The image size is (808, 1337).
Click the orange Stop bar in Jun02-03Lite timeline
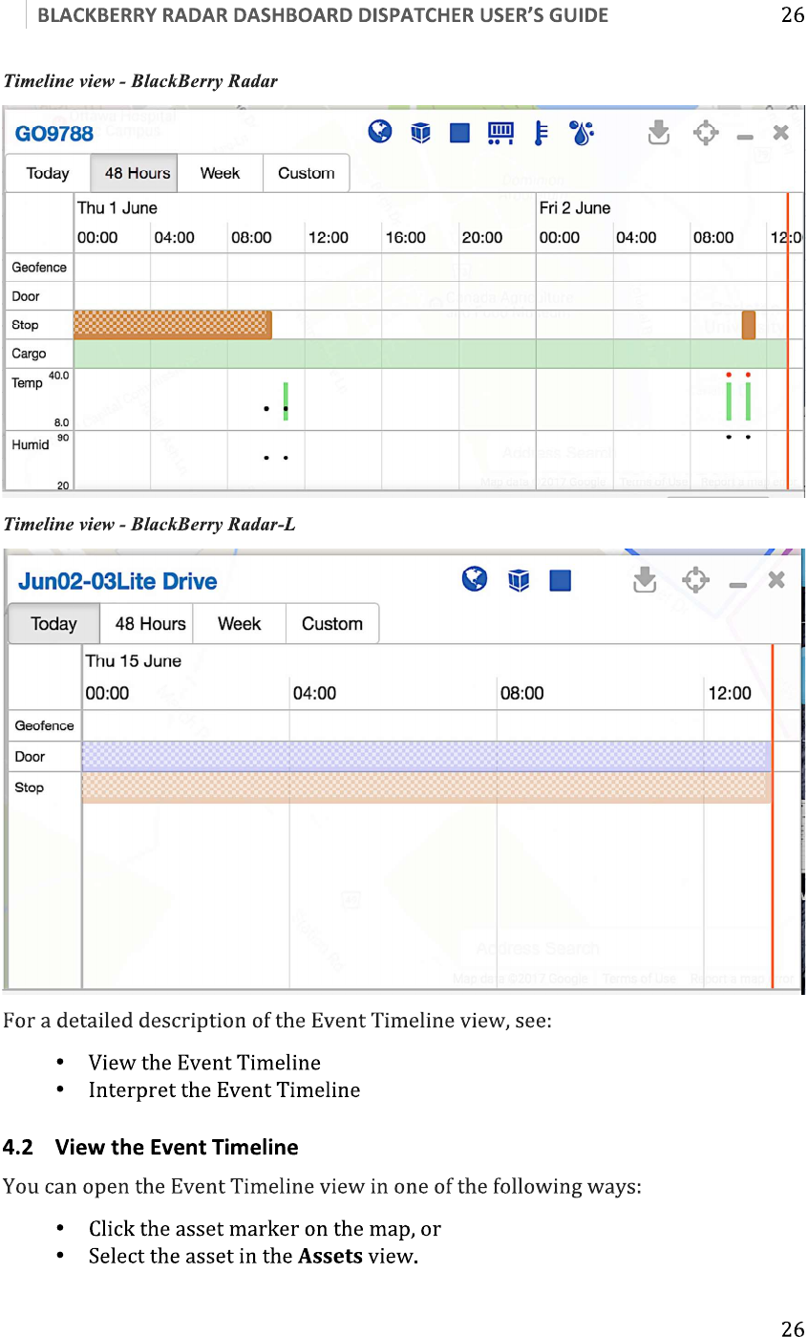[x=427, y=787]
